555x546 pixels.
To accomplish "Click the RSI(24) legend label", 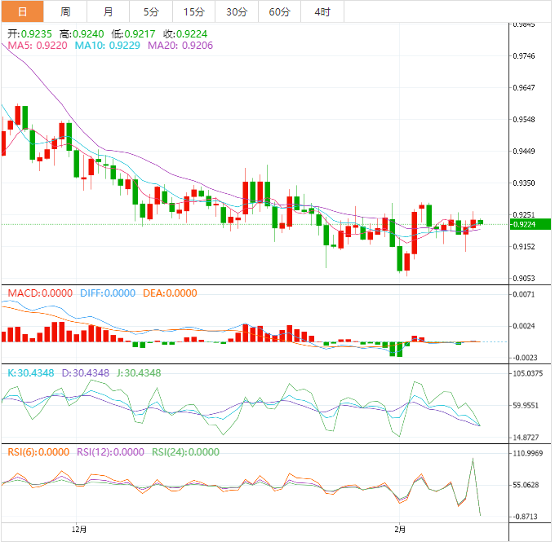I will pyautogui.click(x=185, y=451).
